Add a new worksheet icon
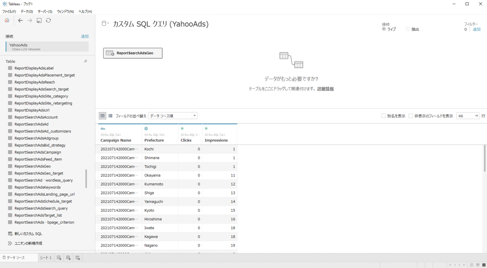 coord(59,257)
